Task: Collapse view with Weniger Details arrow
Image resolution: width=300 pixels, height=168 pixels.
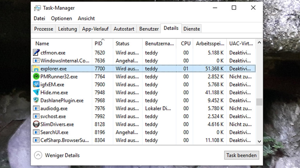Action: [x=38, y=155]
